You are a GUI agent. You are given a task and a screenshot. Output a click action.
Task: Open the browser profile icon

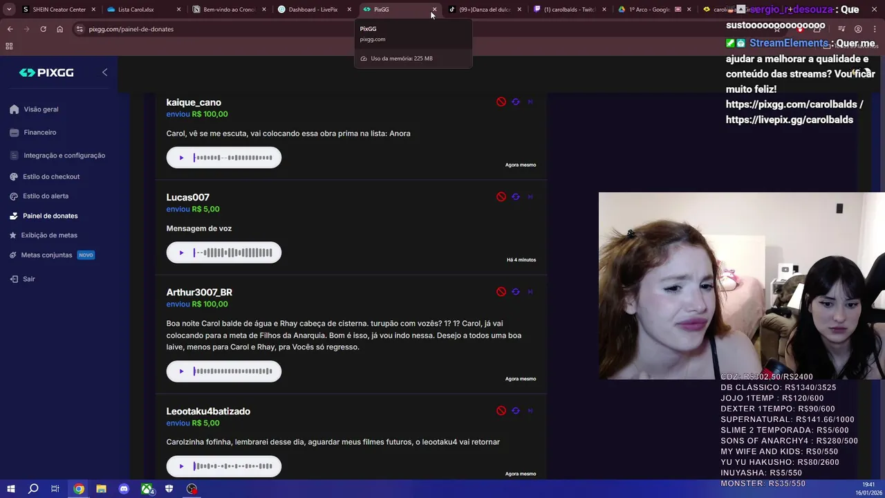pyautogui.click(x=858, y=29)
